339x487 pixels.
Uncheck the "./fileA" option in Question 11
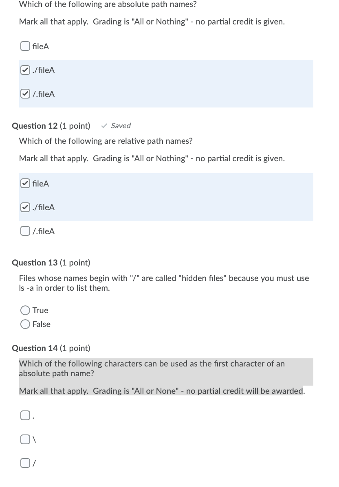point(24,70)
